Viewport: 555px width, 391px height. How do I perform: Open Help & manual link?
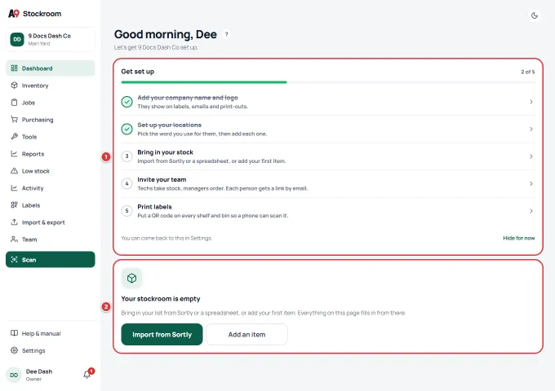pos(51,333)
